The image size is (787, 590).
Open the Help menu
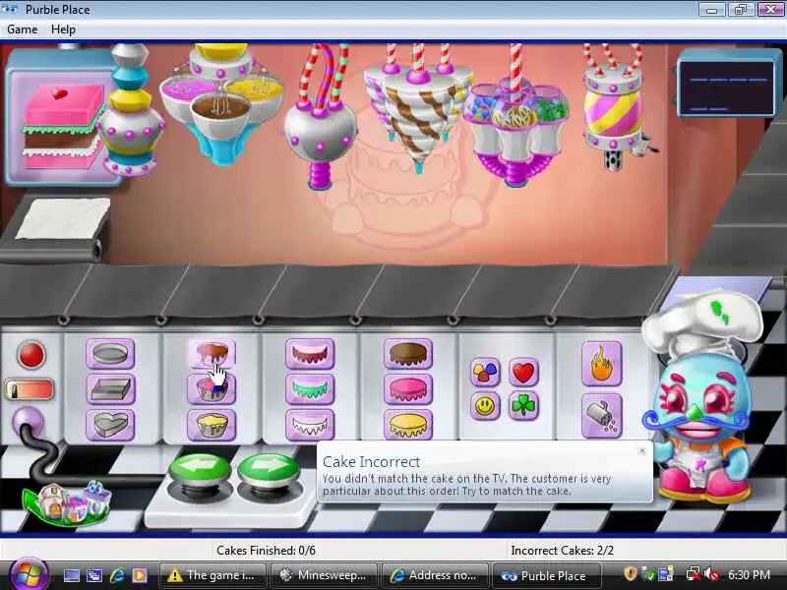(63, 29)
